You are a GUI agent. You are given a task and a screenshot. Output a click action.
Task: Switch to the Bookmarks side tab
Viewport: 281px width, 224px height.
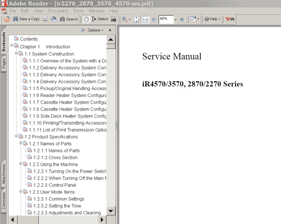pos(4,42)
